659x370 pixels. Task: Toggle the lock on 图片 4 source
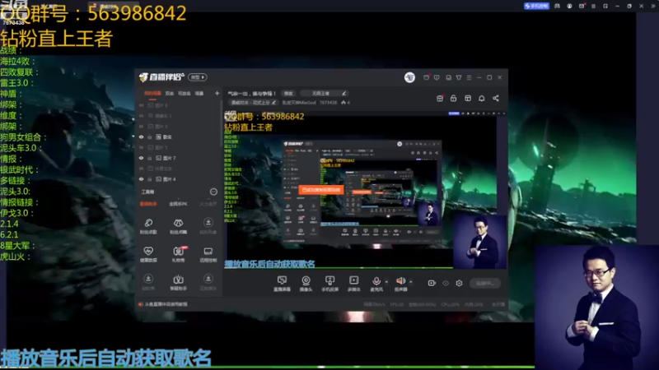150,179
